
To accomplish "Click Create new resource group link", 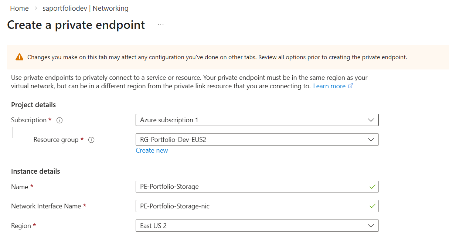I will click(x=152, y=150).
